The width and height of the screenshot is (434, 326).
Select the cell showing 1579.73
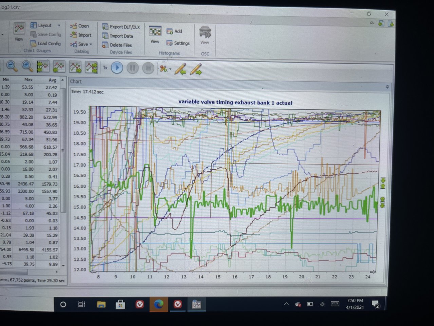(x=50, y=184)
